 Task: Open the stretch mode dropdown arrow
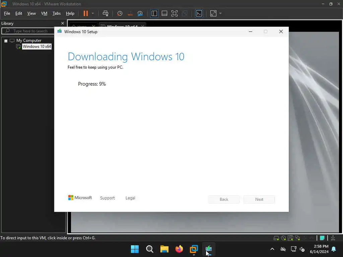point(220,13)
